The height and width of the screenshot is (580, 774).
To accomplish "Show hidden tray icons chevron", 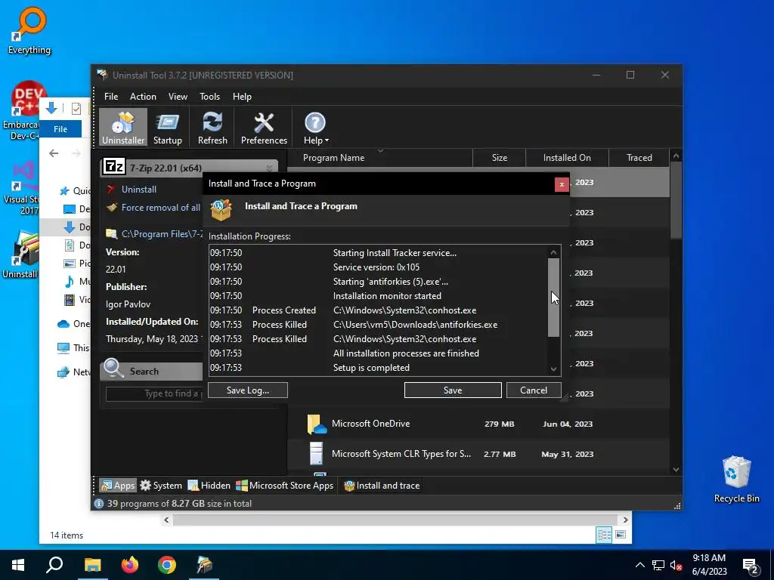I will click(x=639, y=565).
